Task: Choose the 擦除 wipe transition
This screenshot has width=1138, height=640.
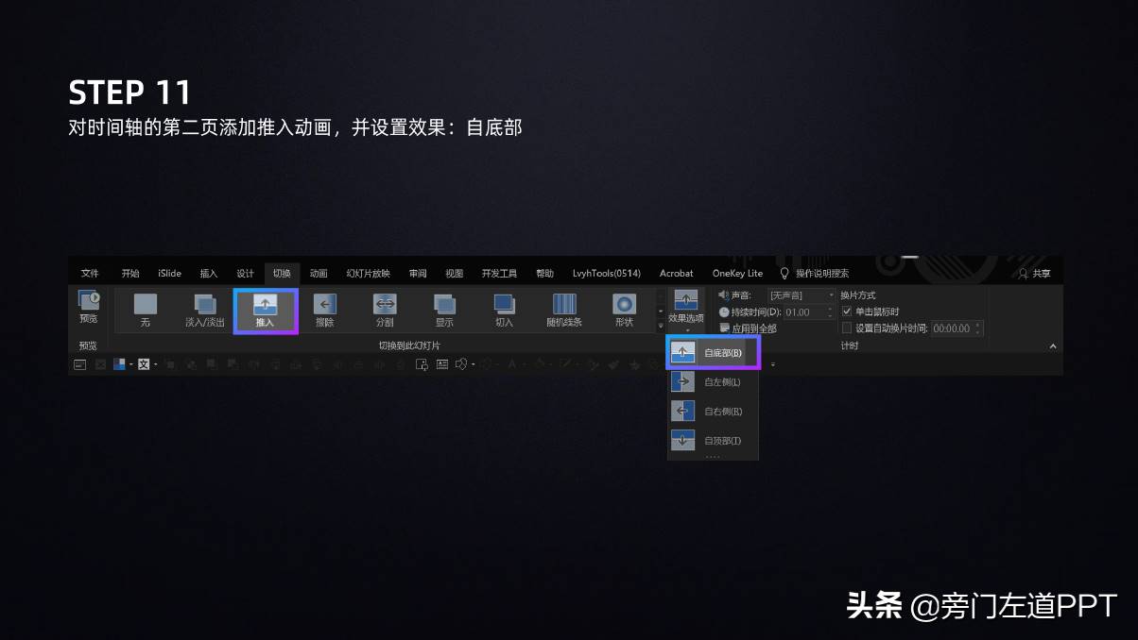Action: (x=324, y=310)
